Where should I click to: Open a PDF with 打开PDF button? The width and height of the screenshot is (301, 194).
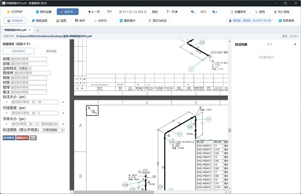(15, 12)
